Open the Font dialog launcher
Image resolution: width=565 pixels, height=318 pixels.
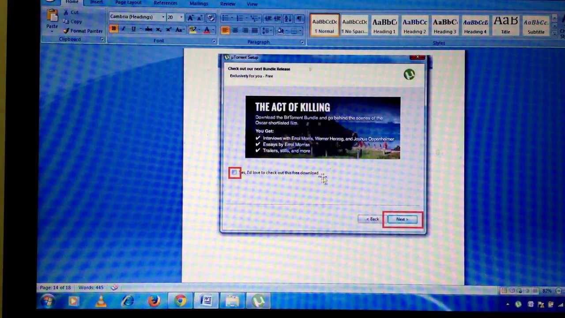click(214, 42)
